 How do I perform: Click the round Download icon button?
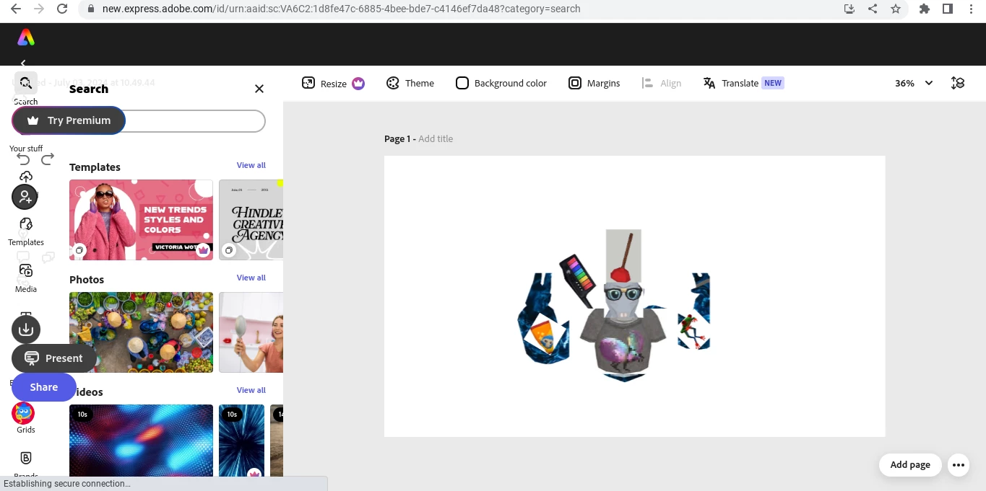click(26, 329)
